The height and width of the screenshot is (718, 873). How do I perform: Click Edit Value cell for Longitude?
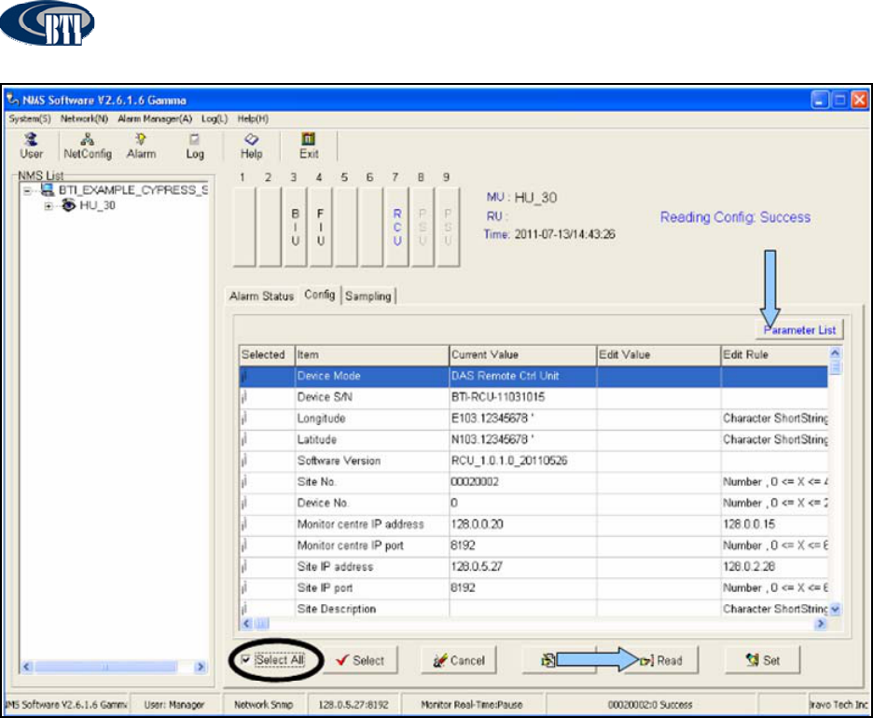point(658,419)
